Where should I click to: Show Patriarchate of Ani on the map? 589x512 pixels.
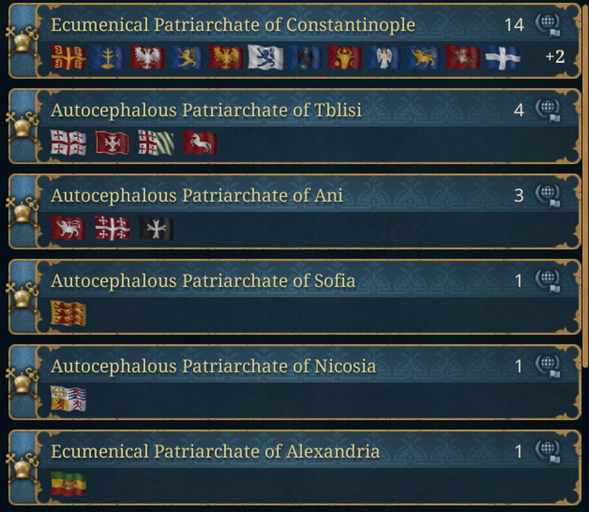coord(547,195)
